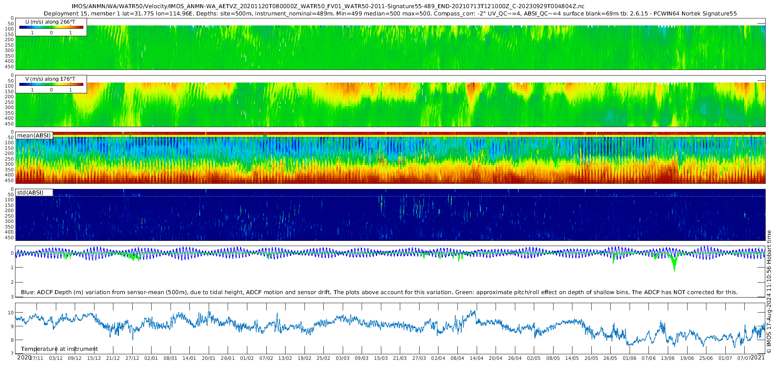
Task: Click the 20/01 date tick label
Action: [x=208, y=358]
